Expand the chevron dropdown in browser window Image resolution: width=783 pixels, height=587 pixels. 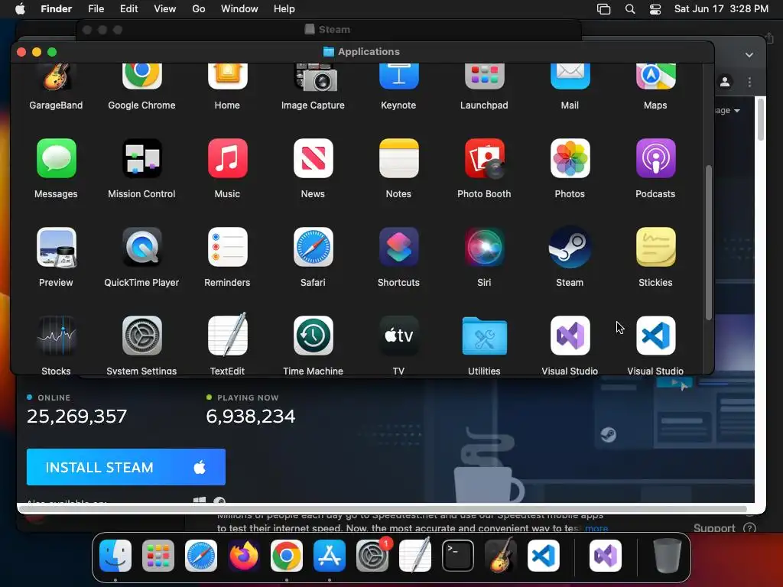[749, 55]
